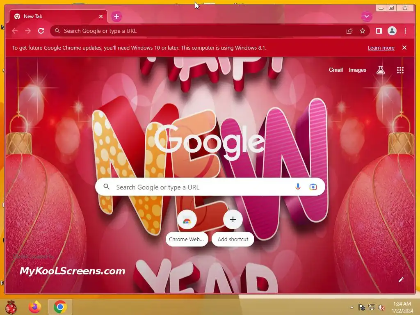Viewport: 420px width, 315px height.
Task: Open Images link
Action: coord(357,70)
